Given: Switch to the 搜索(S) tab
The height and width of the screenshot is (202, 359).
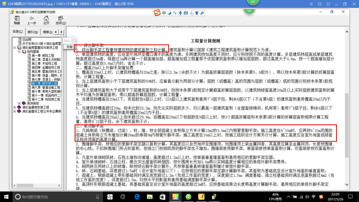Looking at the screenshot, I should [x=48, y=32].
